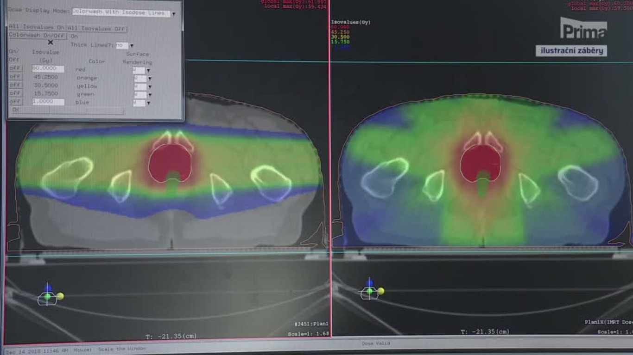The image size is (633, 355).
Task: Toggle the 30.5000 Gy yellow isovalue on/off
Action: point(15,86)
